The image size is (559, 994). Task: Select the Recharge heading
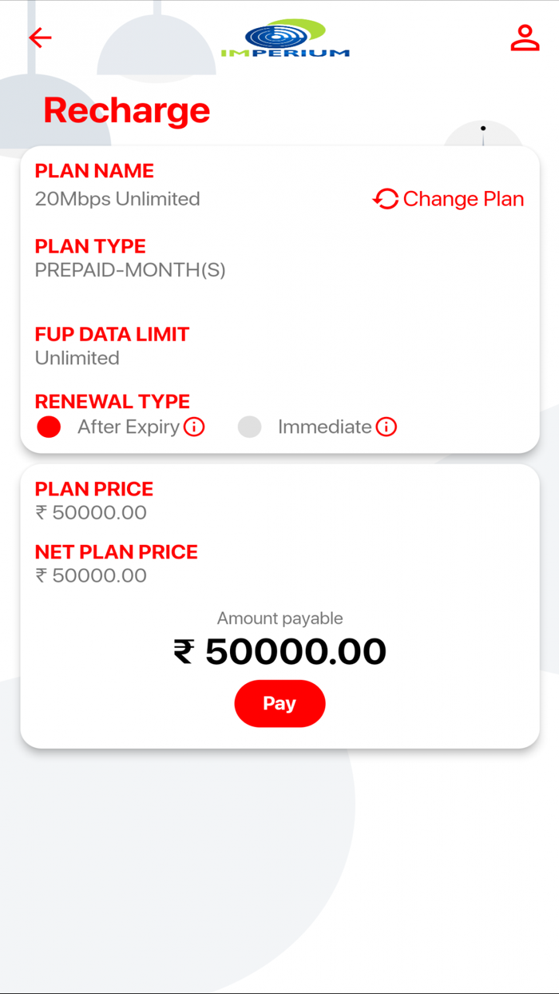(x=126, y=111)
